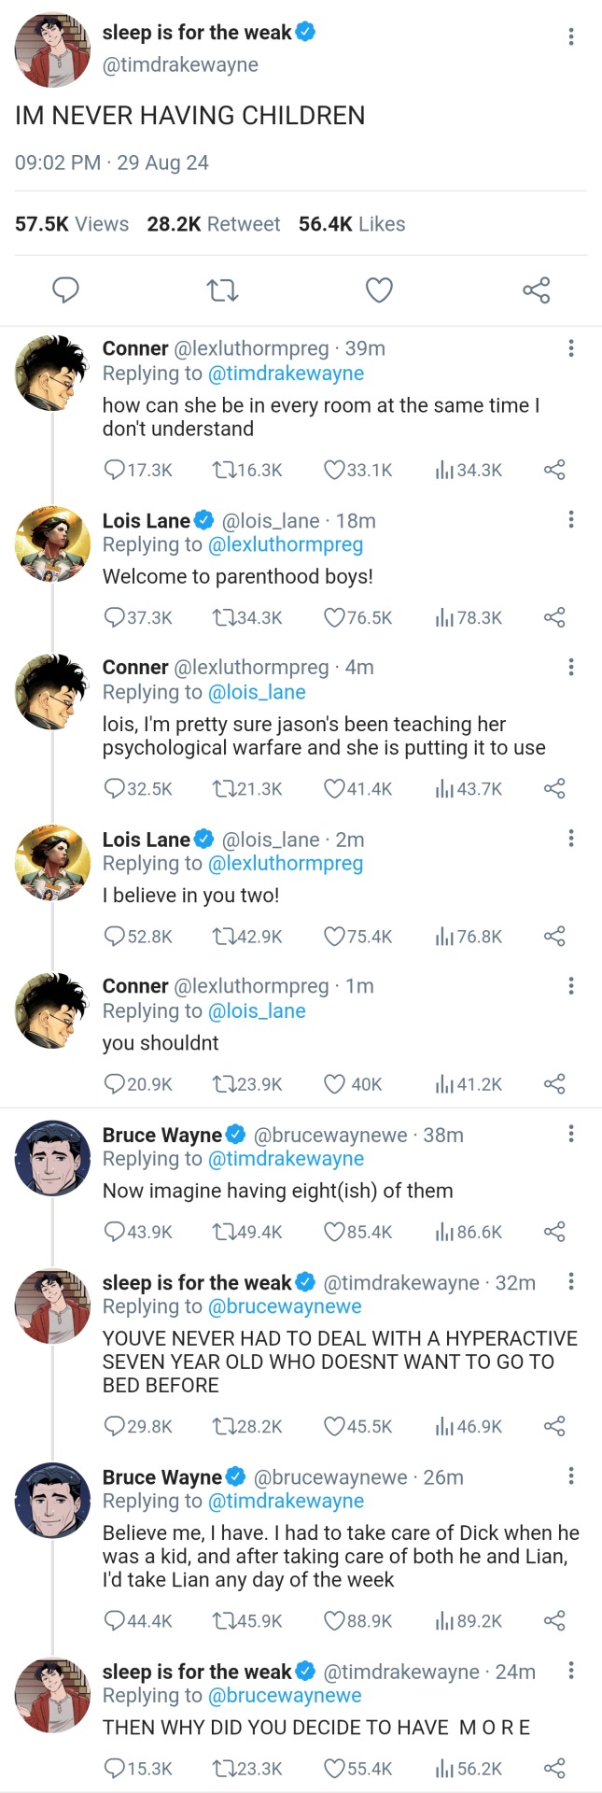Screen dimensions: 602x1793
Task: Open Bruce Wayne's profile picture on eight(ish) reply
Action: tap(52, 1158)
